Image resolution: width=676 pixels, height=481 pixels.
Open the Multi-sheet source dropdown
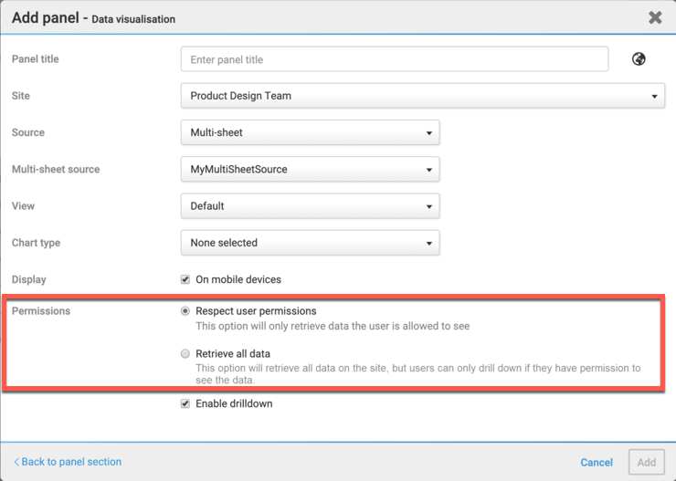[310, 170]
